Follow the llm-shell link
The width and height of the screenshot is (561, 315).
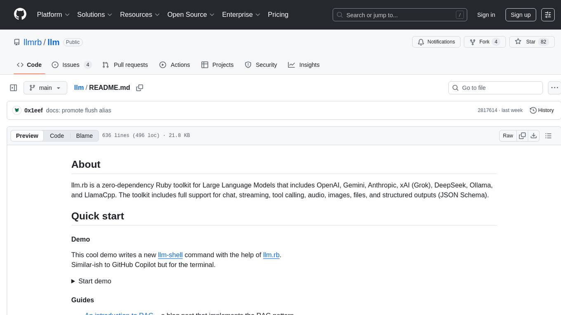[170, 255]
